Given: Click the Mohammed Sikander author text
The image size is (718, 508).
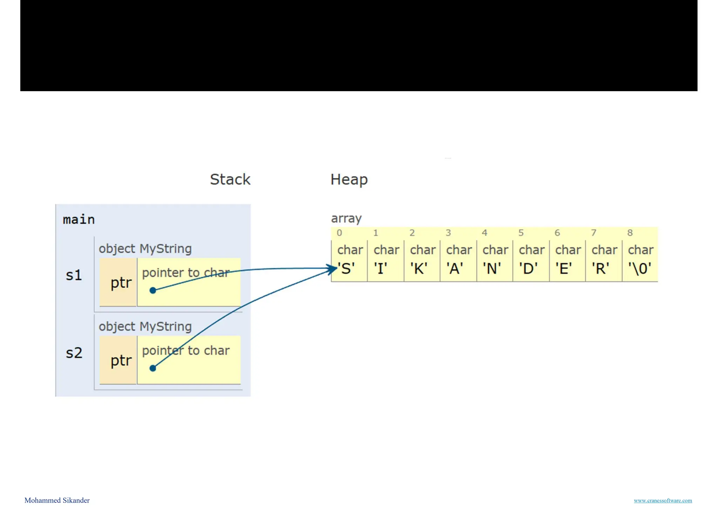Looking at the screenshot, I should tap(57, 500).
